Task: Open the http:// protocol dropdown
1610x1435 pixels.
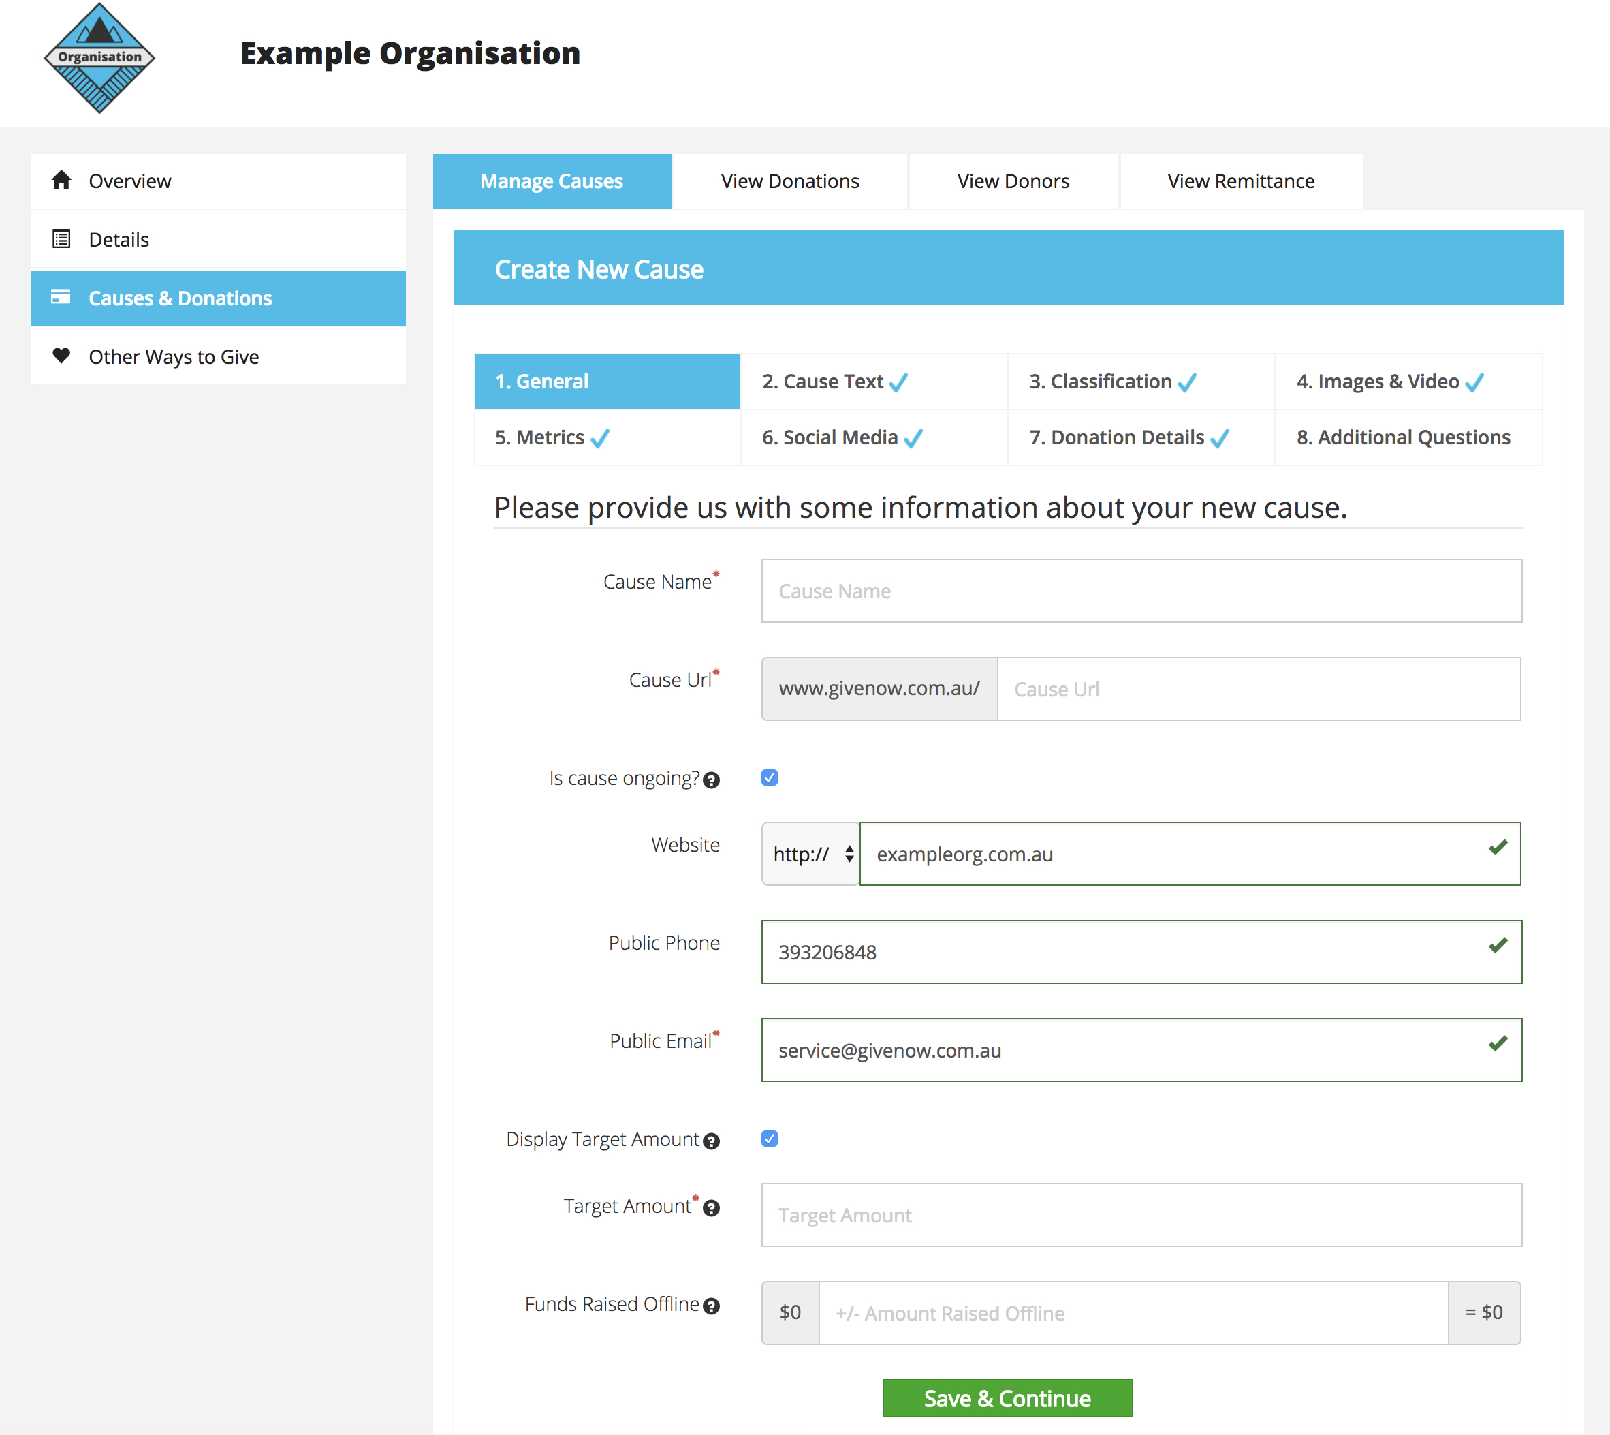Action: point(810,854)
